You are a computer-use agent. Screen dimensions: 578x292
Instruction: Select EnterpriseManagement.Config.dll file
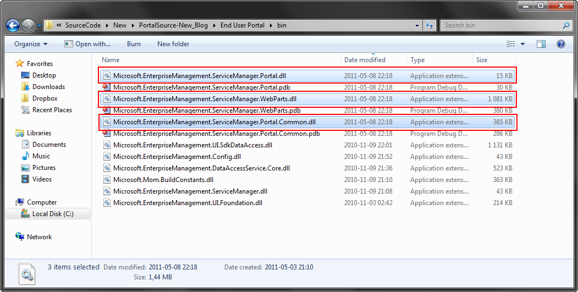pos(307,157)
